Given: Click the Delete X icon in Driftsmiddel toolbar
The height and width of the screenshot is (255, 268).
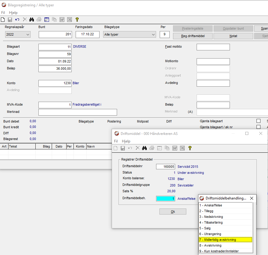Looking at the screenshot, I should pyautogui.click(x=138, y=148).
